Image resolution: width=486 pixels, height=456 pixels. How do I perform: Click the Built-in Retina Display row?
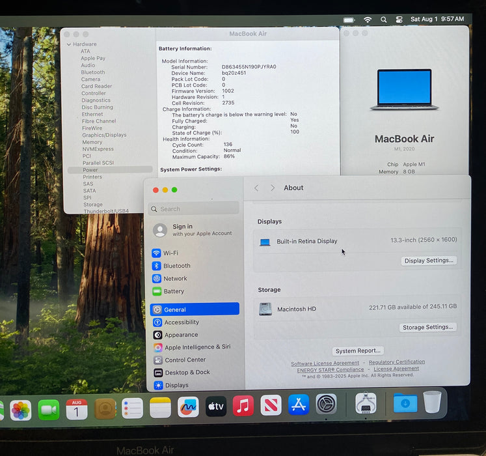[357, 241]
